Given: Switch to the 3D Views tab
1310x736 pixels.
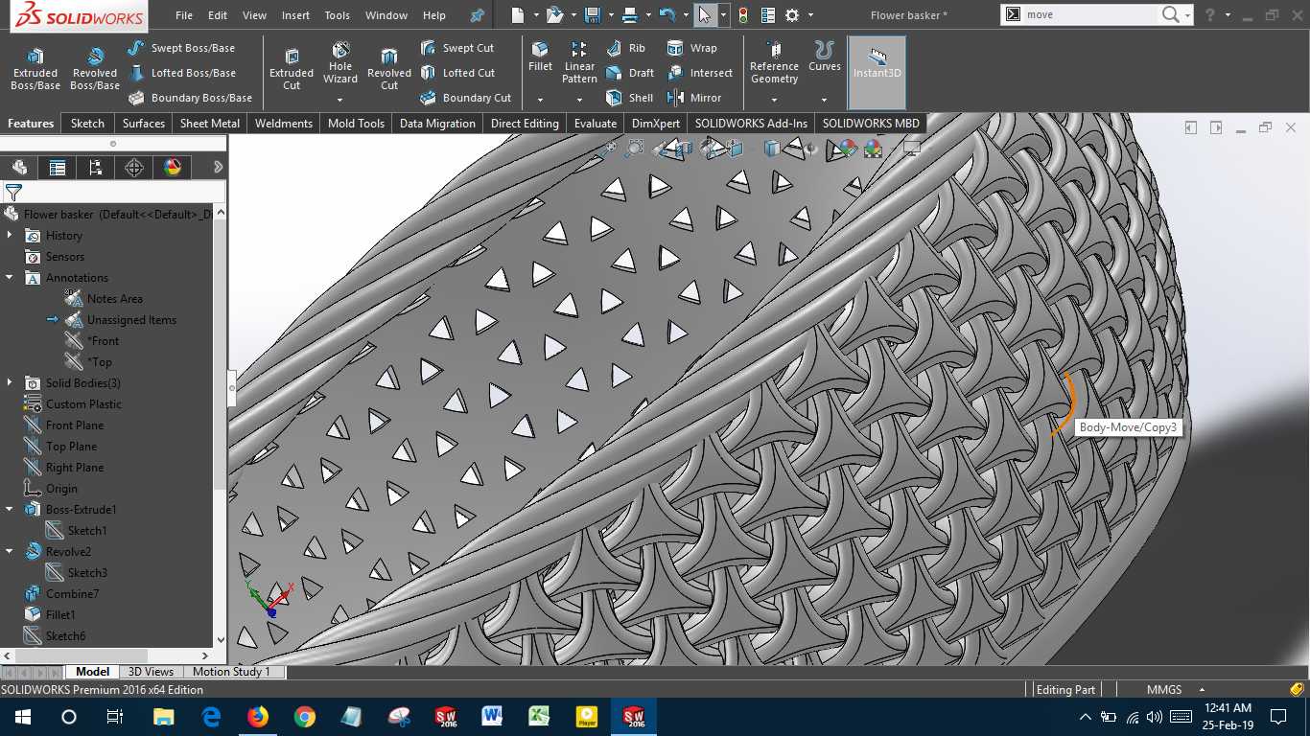Looking at the screenshot, I should click(152, 672).
